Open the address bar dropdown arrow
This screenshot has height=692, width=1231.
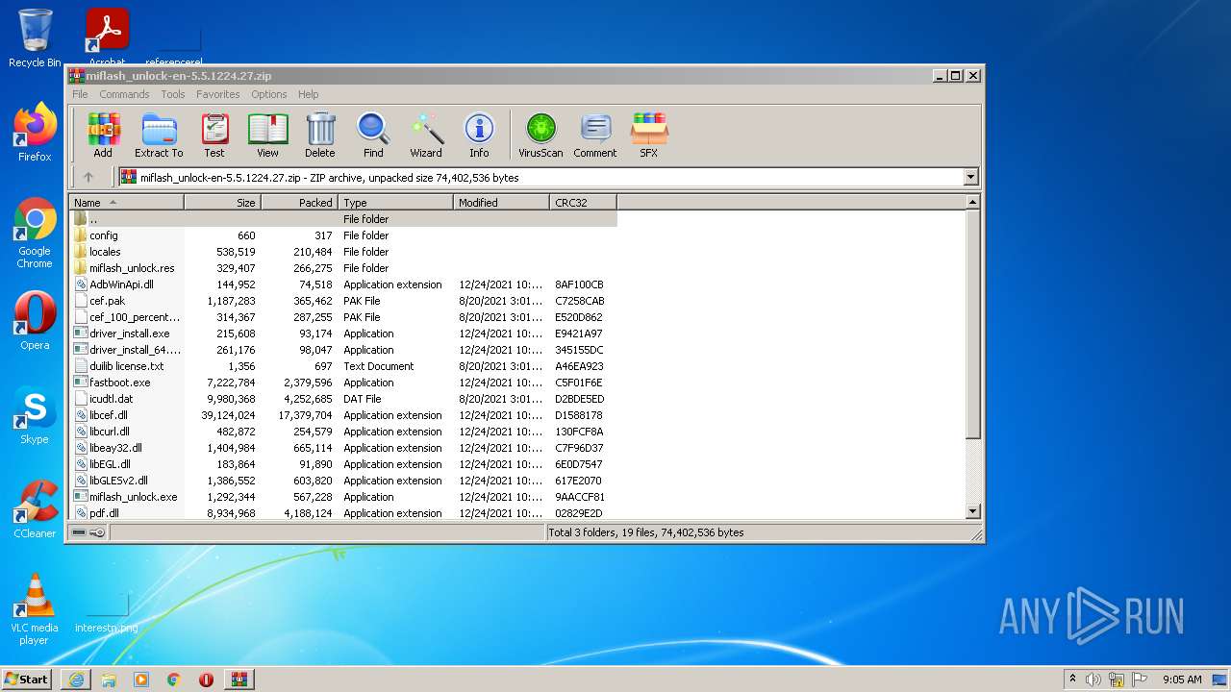click(x=970, y=177)
